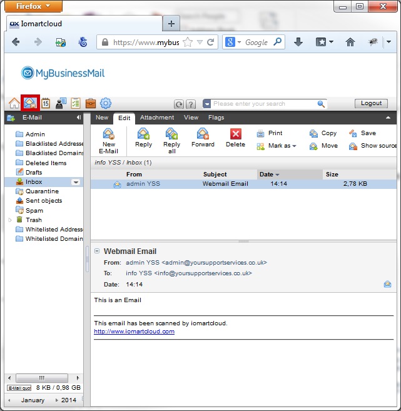Image resolution: width=401 pixels, height=411 pixels.
Task: Switch to the Attachment tab
Action: click(157, 117)
